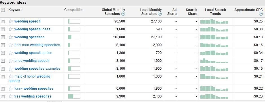The height and width of the screenshot is (102, 265).
Task: Open the 'wedding speeches' keyword link
Action: (29, 37)
